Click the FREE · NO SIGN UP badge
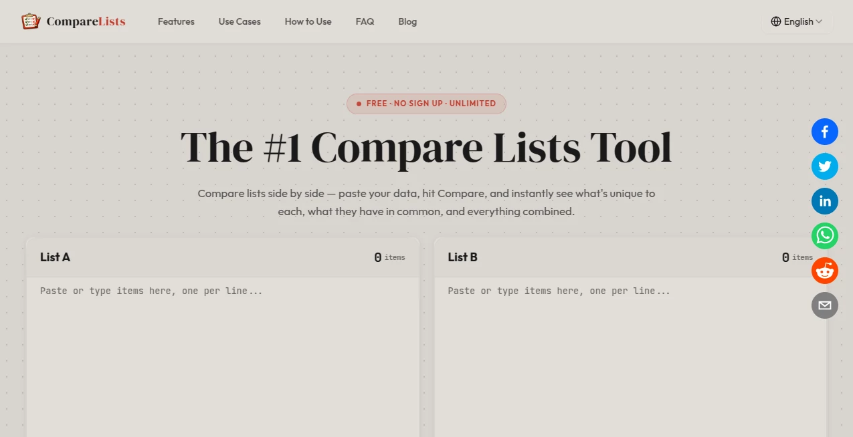This screenshot has width=853, height=437. click(426, 104)
